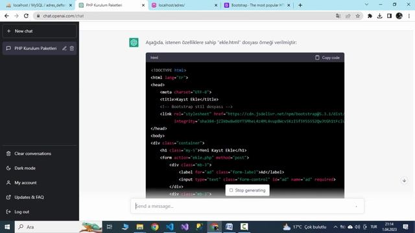Open Visual Studio purple icon on taskbar
415x233 pixels.
pyautogui.click(x=185, y=227)
